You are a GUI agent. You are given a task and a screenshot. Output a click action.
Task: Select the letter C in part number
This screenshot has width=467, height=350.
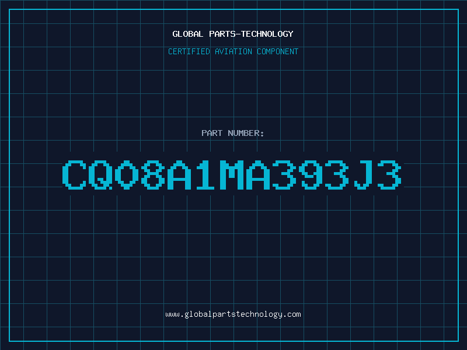coord(74,175)
